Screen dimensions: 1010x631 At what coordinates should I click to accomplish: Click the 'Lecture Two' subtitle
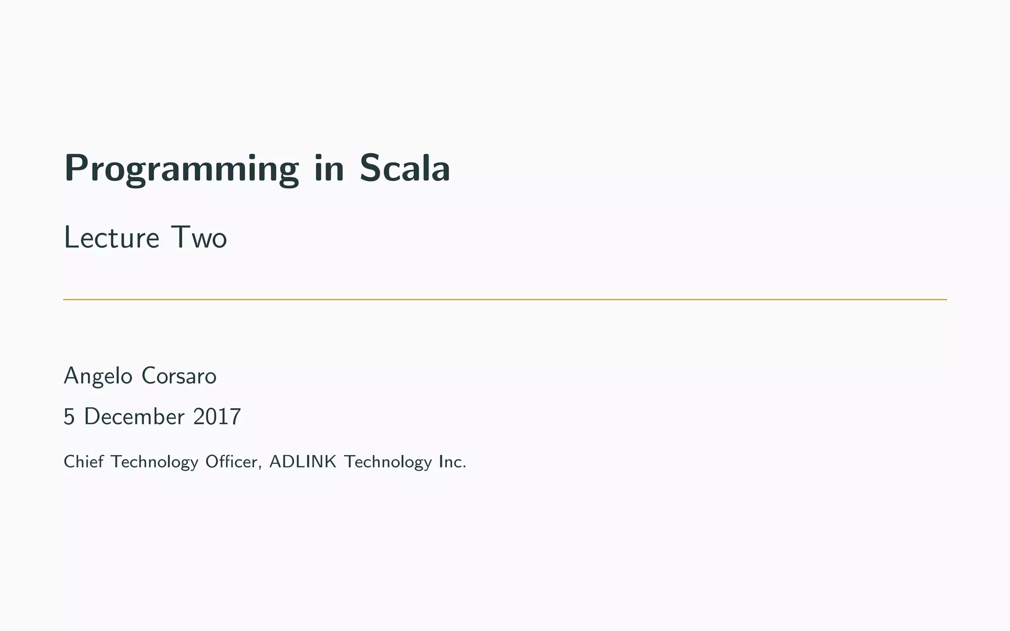click(x=145, y=237)
